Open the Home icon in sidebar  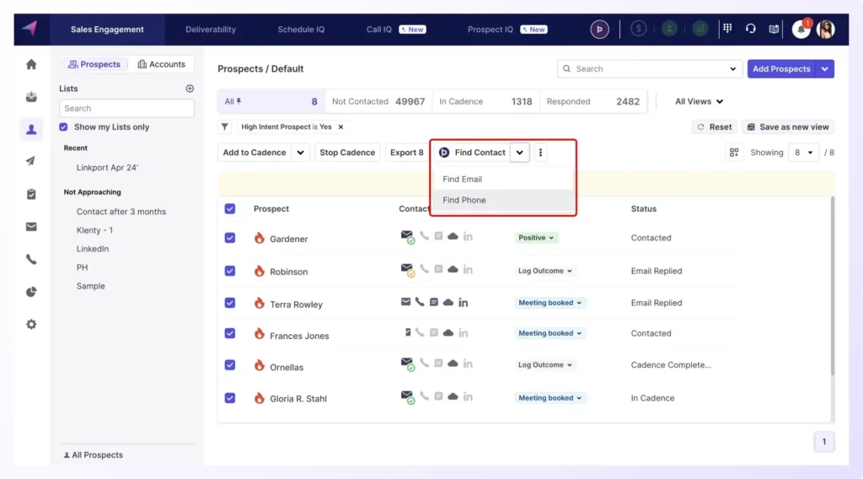(31, 64)
